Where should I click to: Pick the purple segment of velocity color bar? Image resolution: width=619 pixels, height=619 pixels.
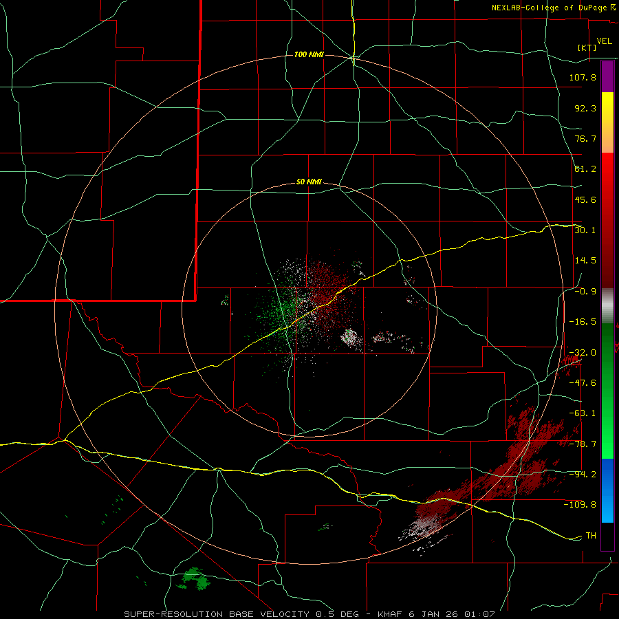point(607,76)
